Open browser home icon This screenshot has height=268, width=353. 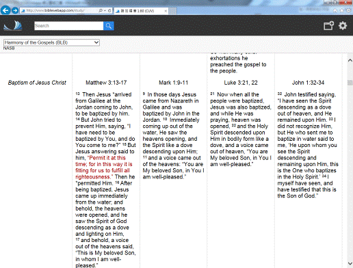click(x=335, y=11)
